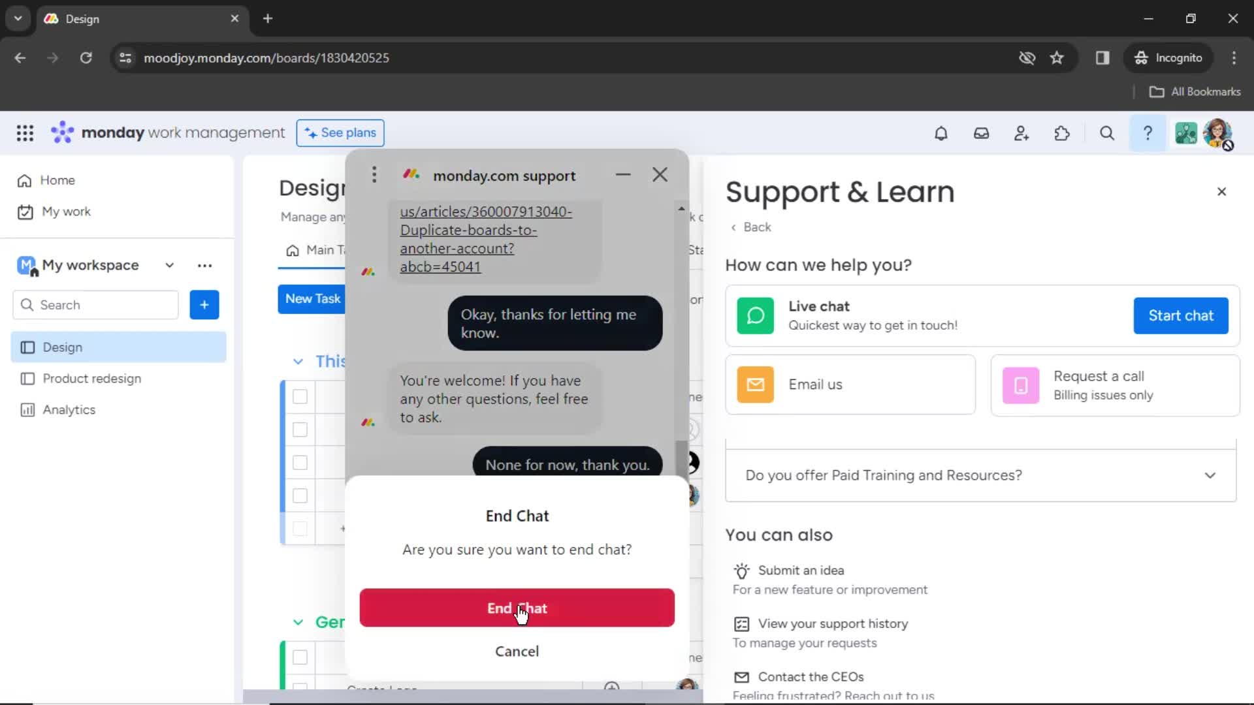Bookmark this page with the star icon
This screenshot has height=705, width=1254.
pyautogui.click(x=1057, y=58)
